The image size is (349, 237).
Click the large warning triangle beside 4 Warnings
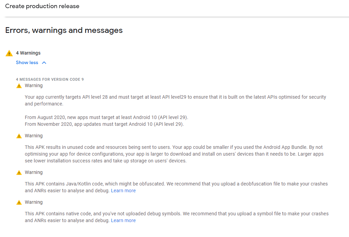pos(9,53)
